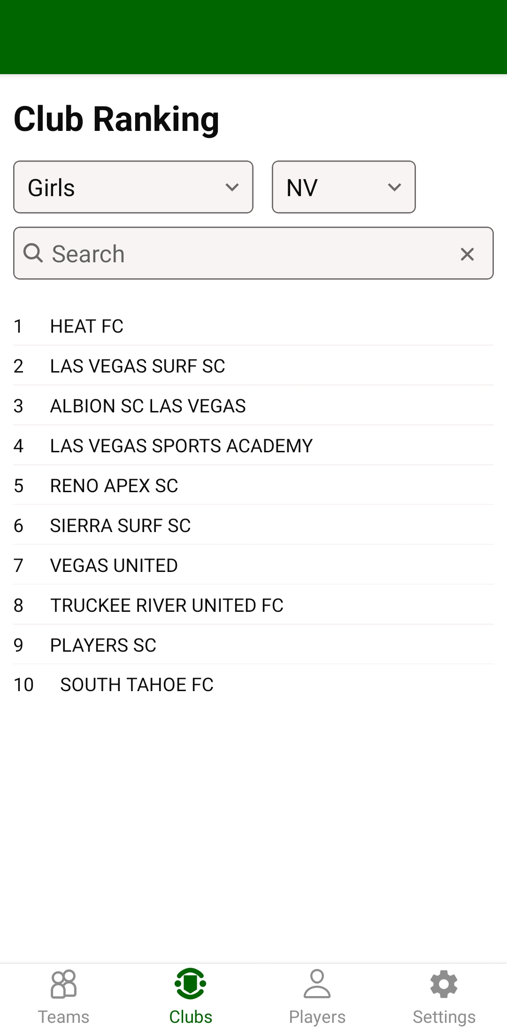
Task: Tap the Club Ranking heading
Action: click(116, 119)
